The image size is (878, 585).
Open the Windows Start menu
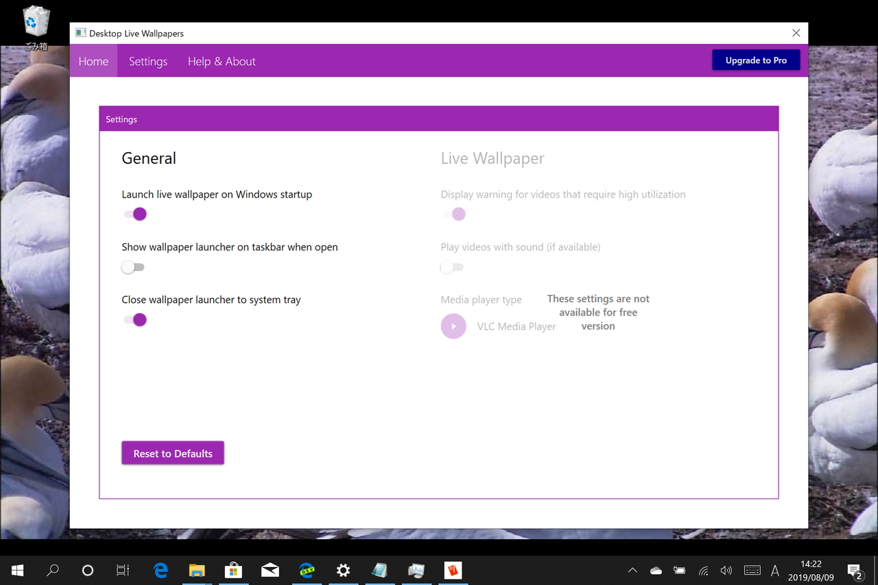click(18, 570)
